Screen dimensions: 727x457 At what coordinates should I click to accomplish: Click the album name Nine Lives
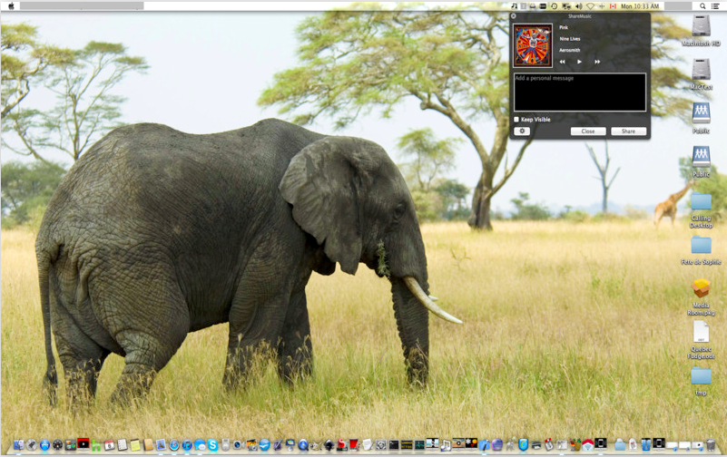point(570,39)
